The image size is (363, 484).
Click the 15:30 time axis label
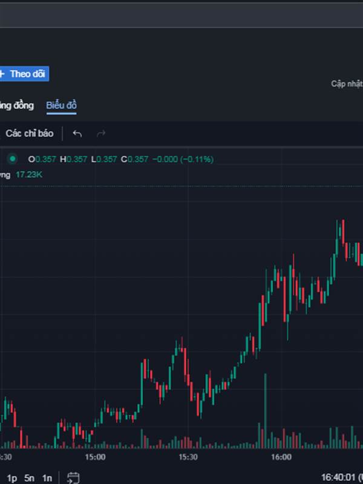point(188,457)
